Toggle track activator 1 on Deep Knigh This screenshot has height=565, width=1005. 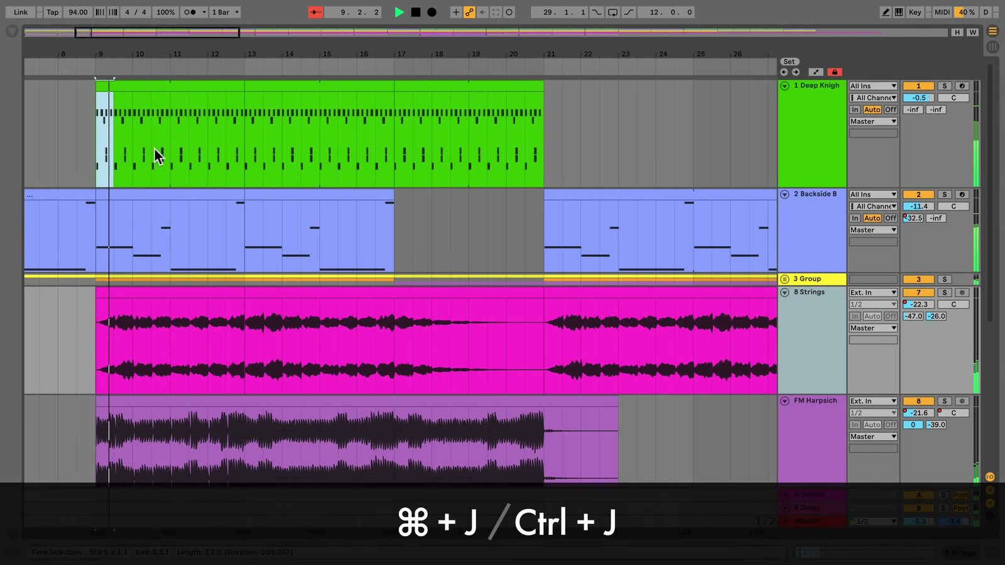point(918,86)
